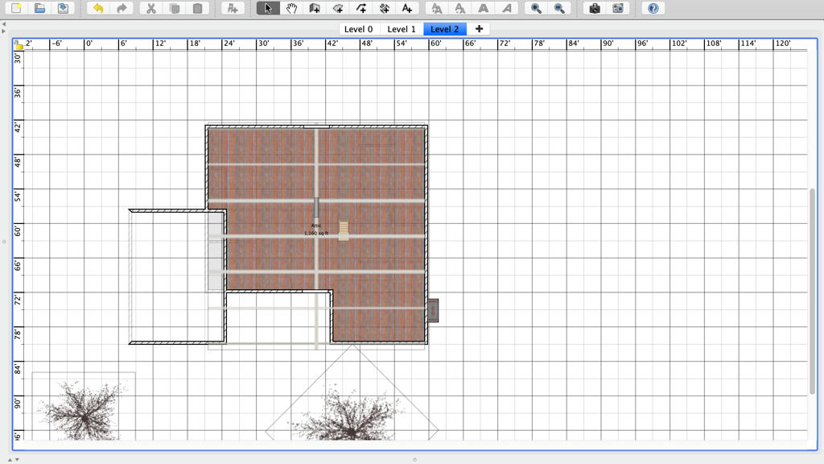Choose the Create walls tool
The height and width of the screenshot is (464, 824).
(x=315, y=8)
